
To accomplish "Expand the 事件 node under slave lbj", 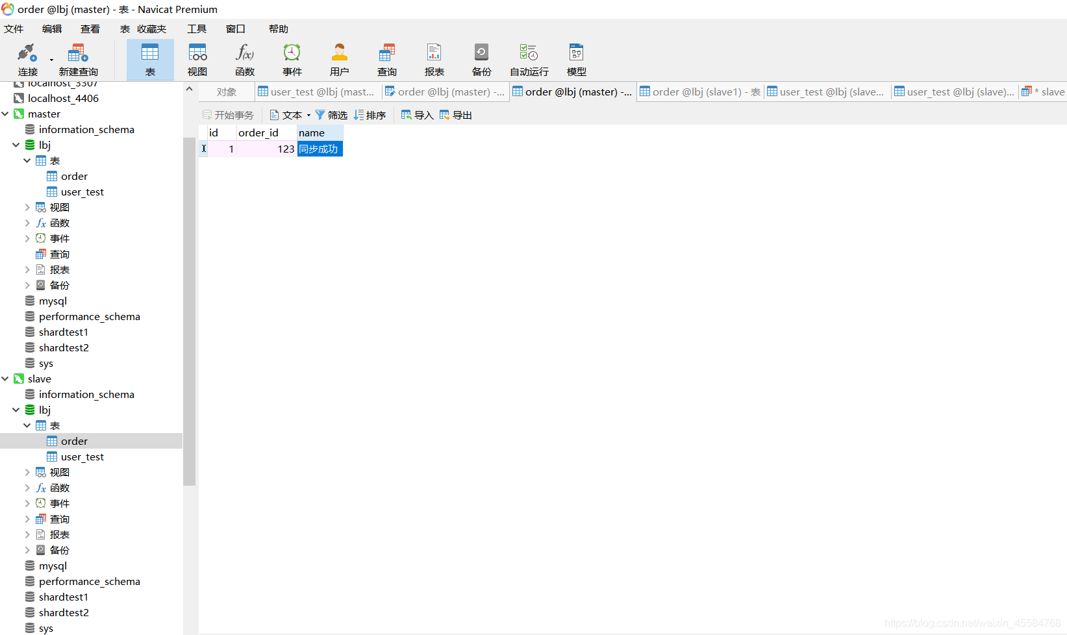I will point(27,503).
